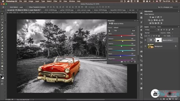180x101 pixels.
Task: Switch to the Channels tab
Action: 153,27
